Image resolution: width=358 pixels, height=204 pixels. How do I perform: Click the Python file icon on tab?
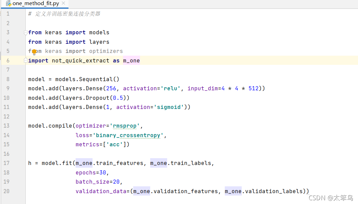point(8,3)
